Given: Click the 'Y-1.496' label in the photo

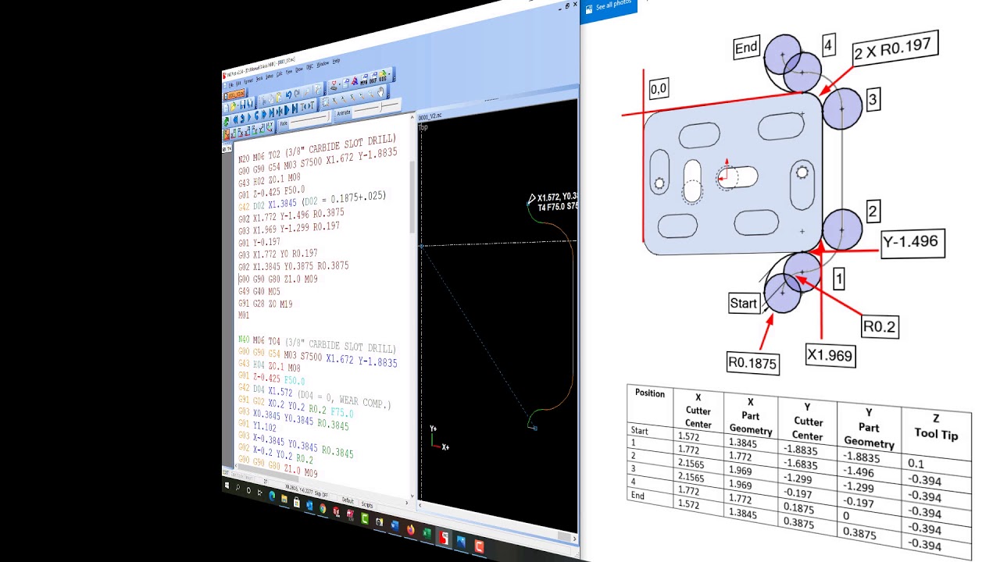Looking at the screenshot, I should coord(913,243).
